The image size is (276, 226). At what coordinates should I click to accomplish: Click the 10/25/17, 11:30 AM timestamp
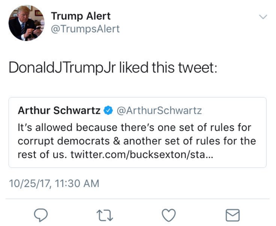[54, 183]
